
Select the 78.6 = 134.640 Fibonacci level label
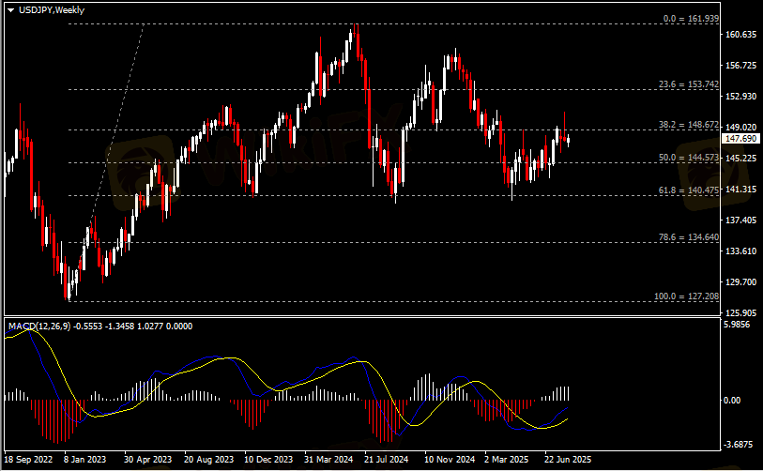pyautogui.click(x=689, y=237)
